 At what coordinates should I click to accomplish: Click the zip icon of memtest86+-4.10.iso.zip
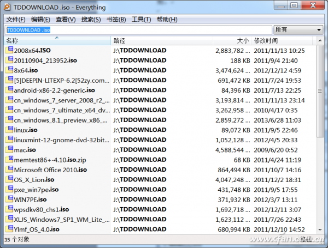pos(9,159)
